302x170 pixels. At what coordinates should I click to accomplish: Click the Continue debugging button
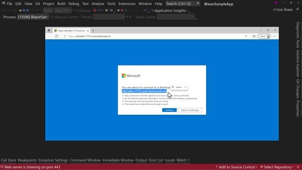82,10
